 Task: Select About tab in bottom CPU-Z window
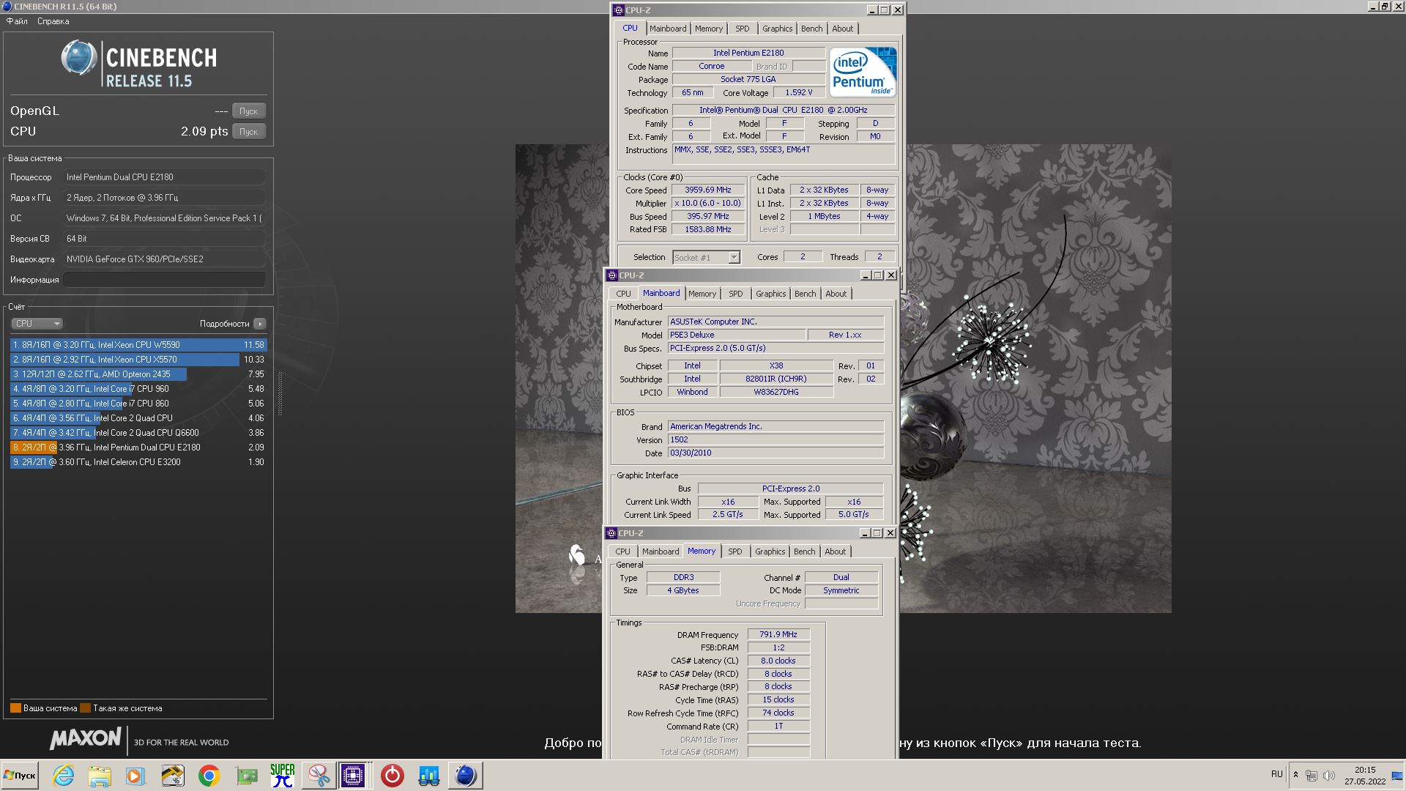(x=835, y=552)
